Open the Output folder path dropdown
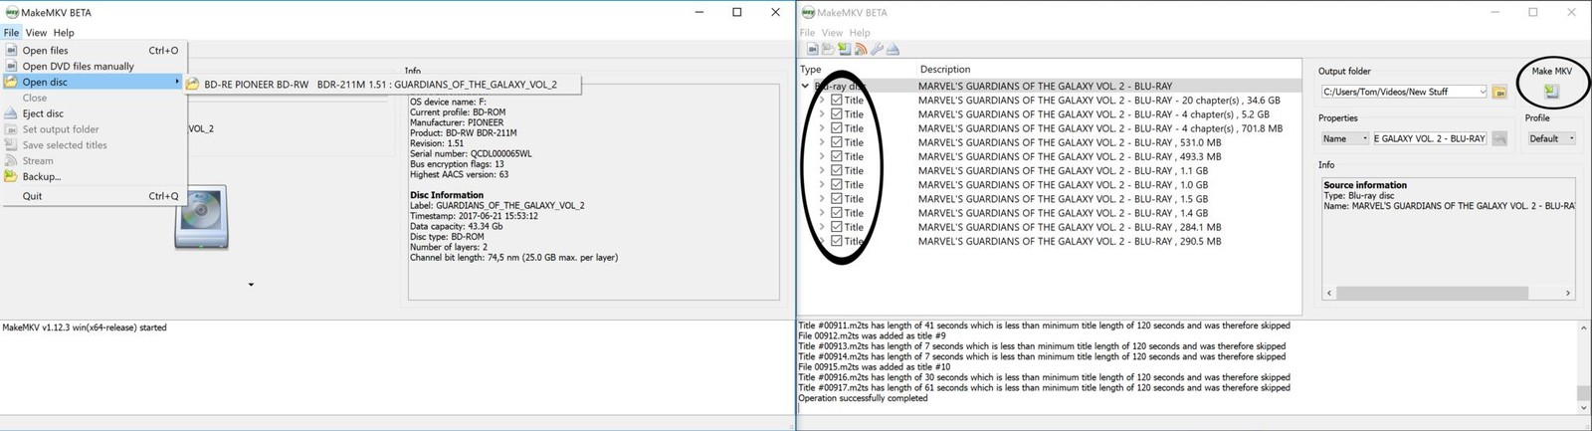Viewport: 1592px width, 431px height. (x=1483, y=92)
